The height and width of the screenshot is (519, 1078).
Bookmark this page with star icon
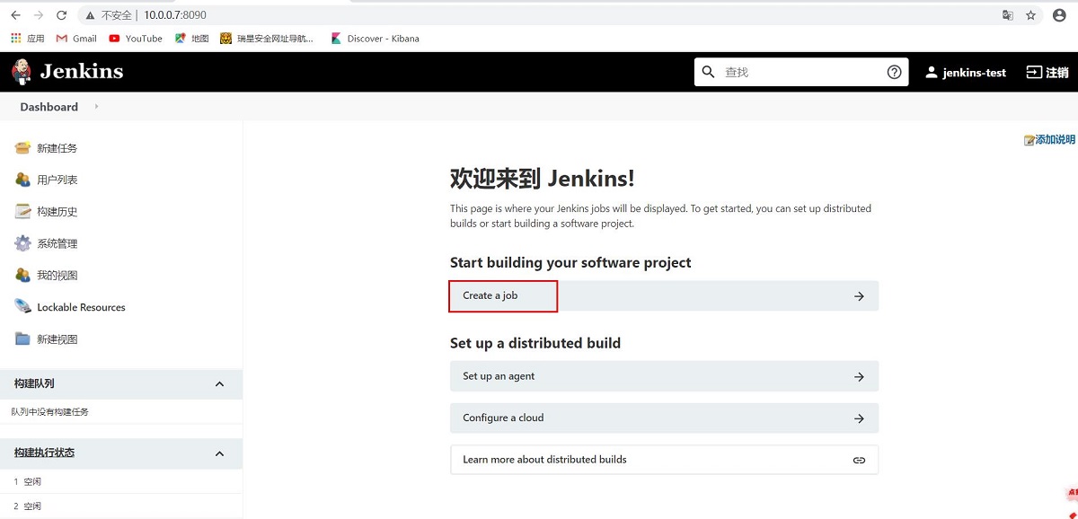pos(1031,15)
